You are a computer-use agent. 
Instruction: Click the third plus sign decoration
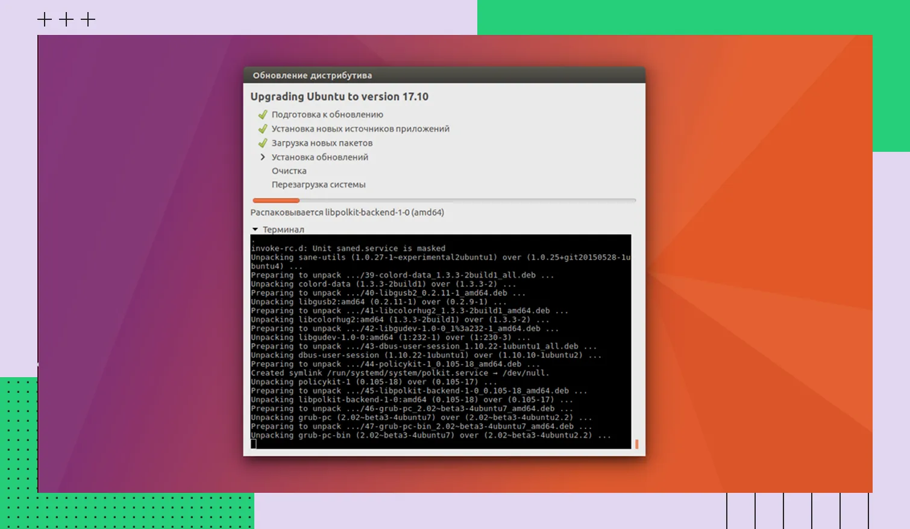point(88,20)
